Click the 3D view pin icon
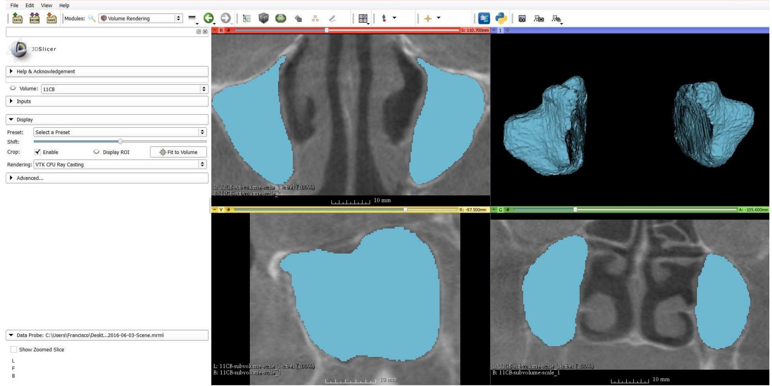Screen dimensions: 772x386 (494, 30)
